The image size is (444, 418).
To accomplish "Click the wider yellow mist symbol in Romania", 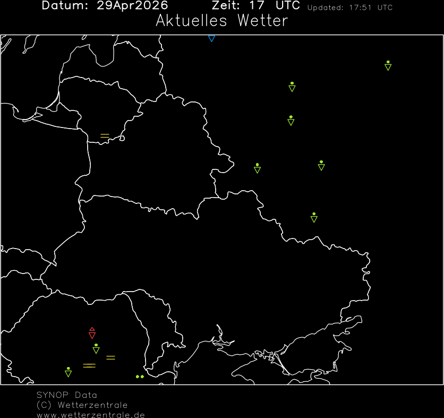I will pos(89,365).
